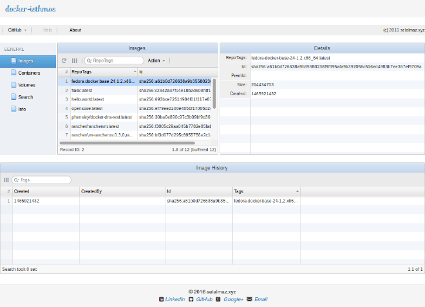Open the Google+ footer link
This screenshot has width=425, height=307.
[233, 299]
